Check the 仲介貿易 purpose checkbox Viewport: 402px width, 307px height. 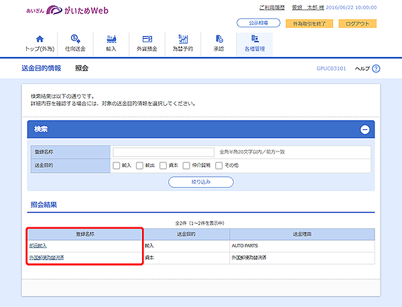pyautogui.click(x=186, y=166)
